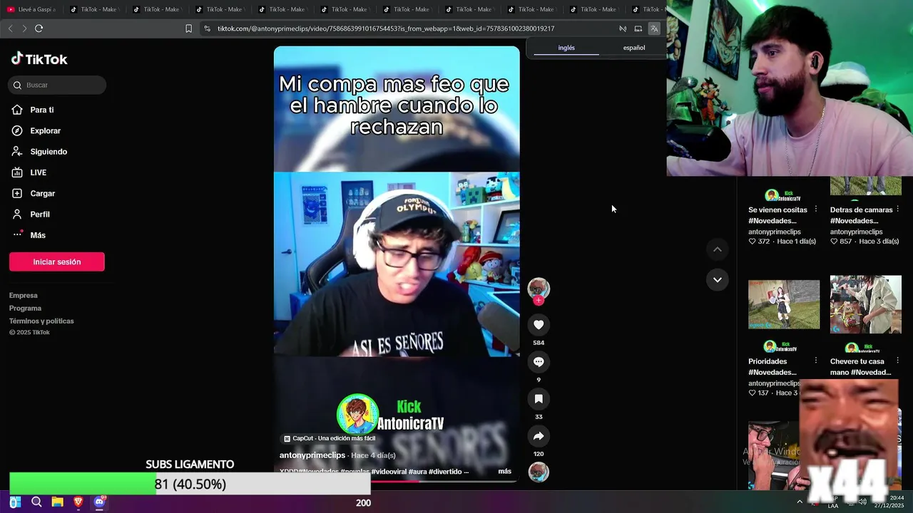
Task: Open Discord taskbar icon
Action: 99,502
